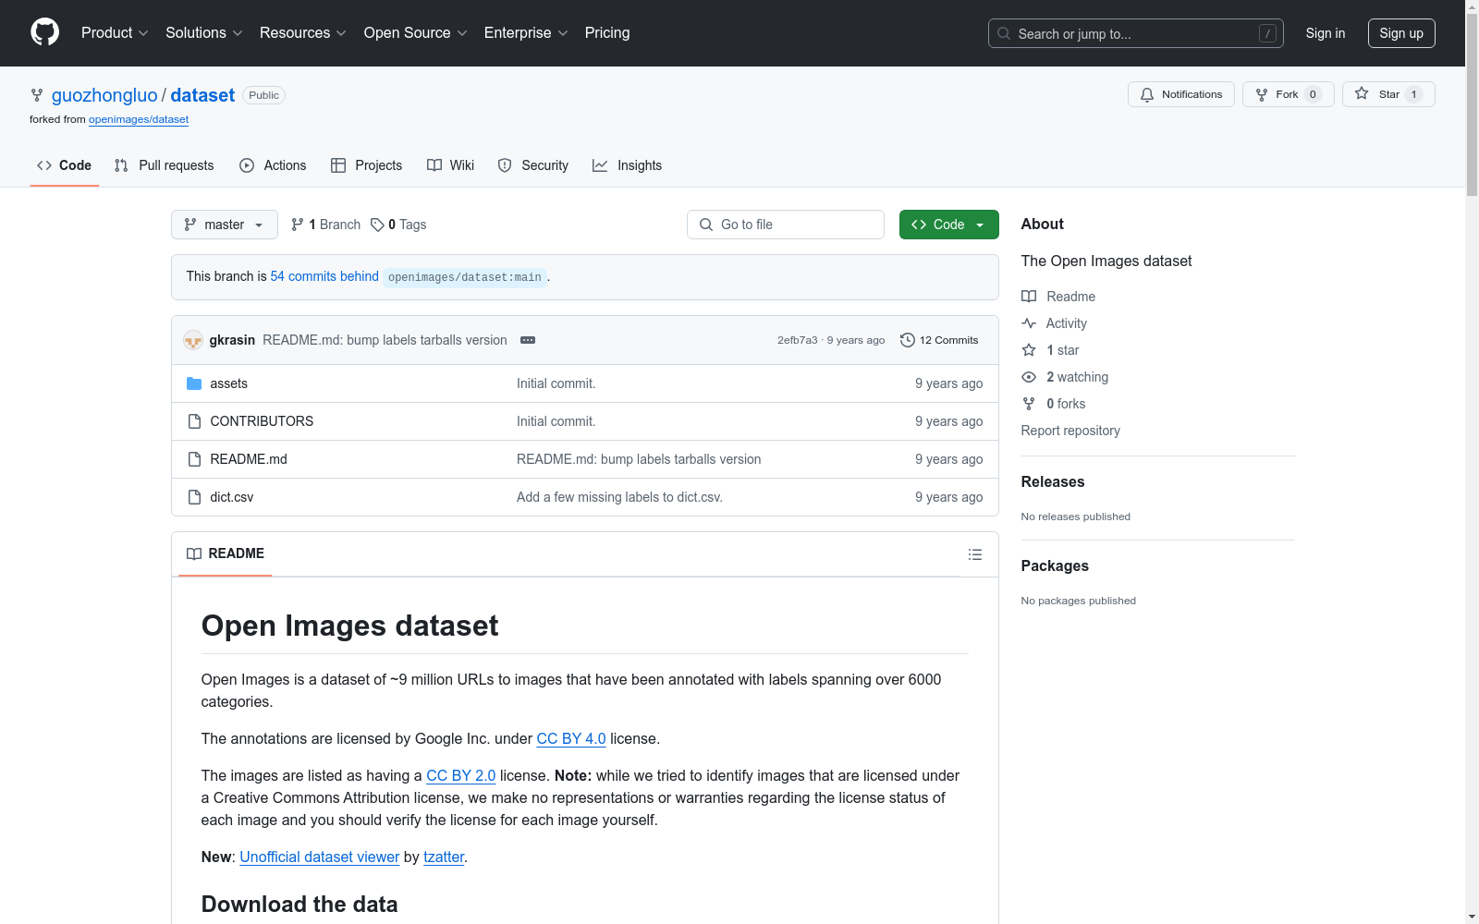Click the Notifications bell icon

(1147, 94)
